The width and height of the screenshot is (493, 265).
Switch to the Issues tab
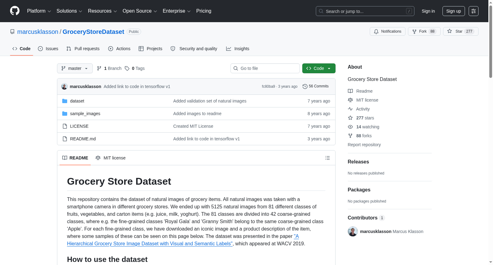(x=48, y=49)
